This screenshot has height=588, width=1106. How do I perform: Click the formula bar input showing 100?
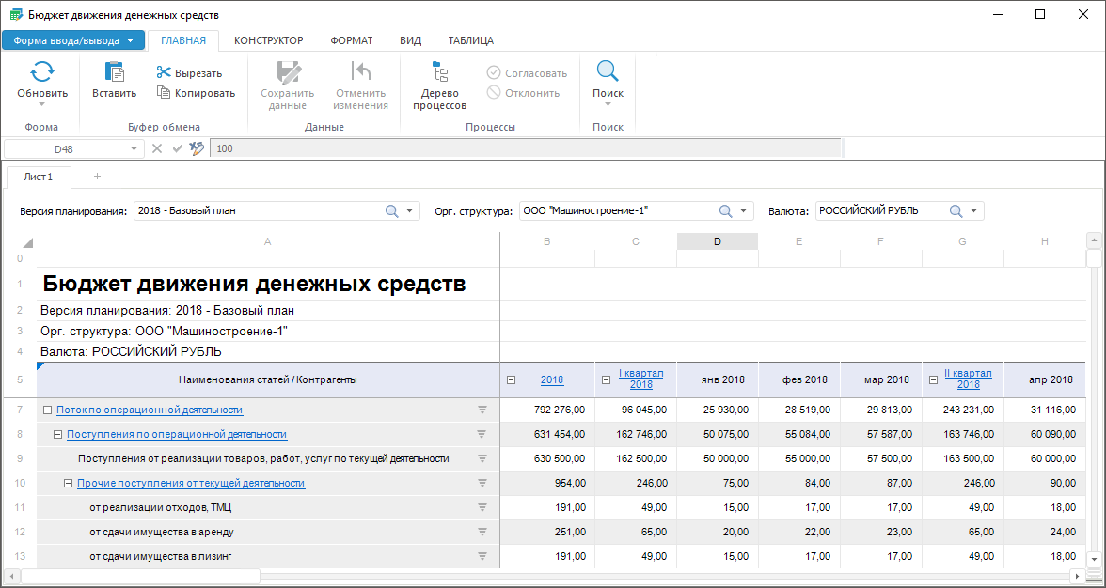click(525, 148)
